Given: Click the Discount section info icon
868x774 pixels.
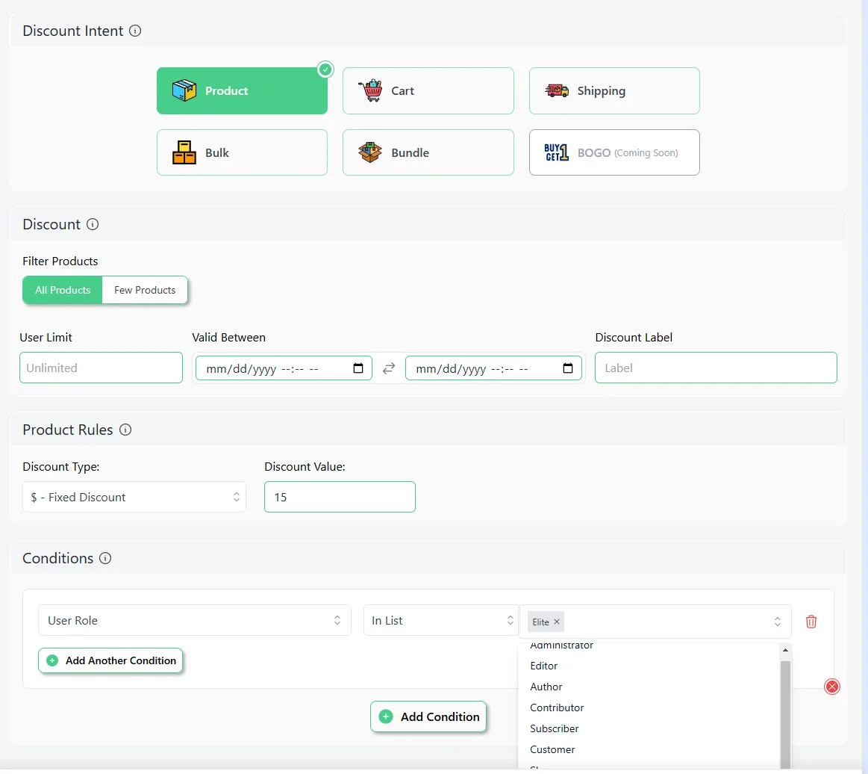Looking at the screenshot, I should point(93,224).
